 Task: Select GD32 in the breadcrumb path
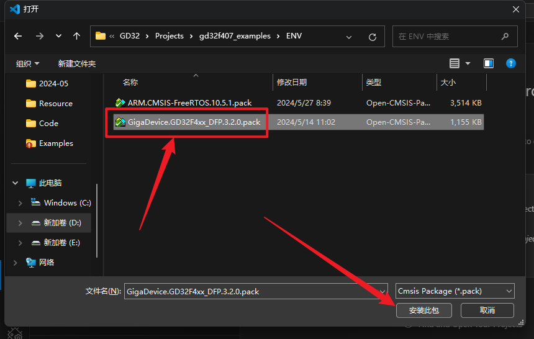(x=129, y=36)
